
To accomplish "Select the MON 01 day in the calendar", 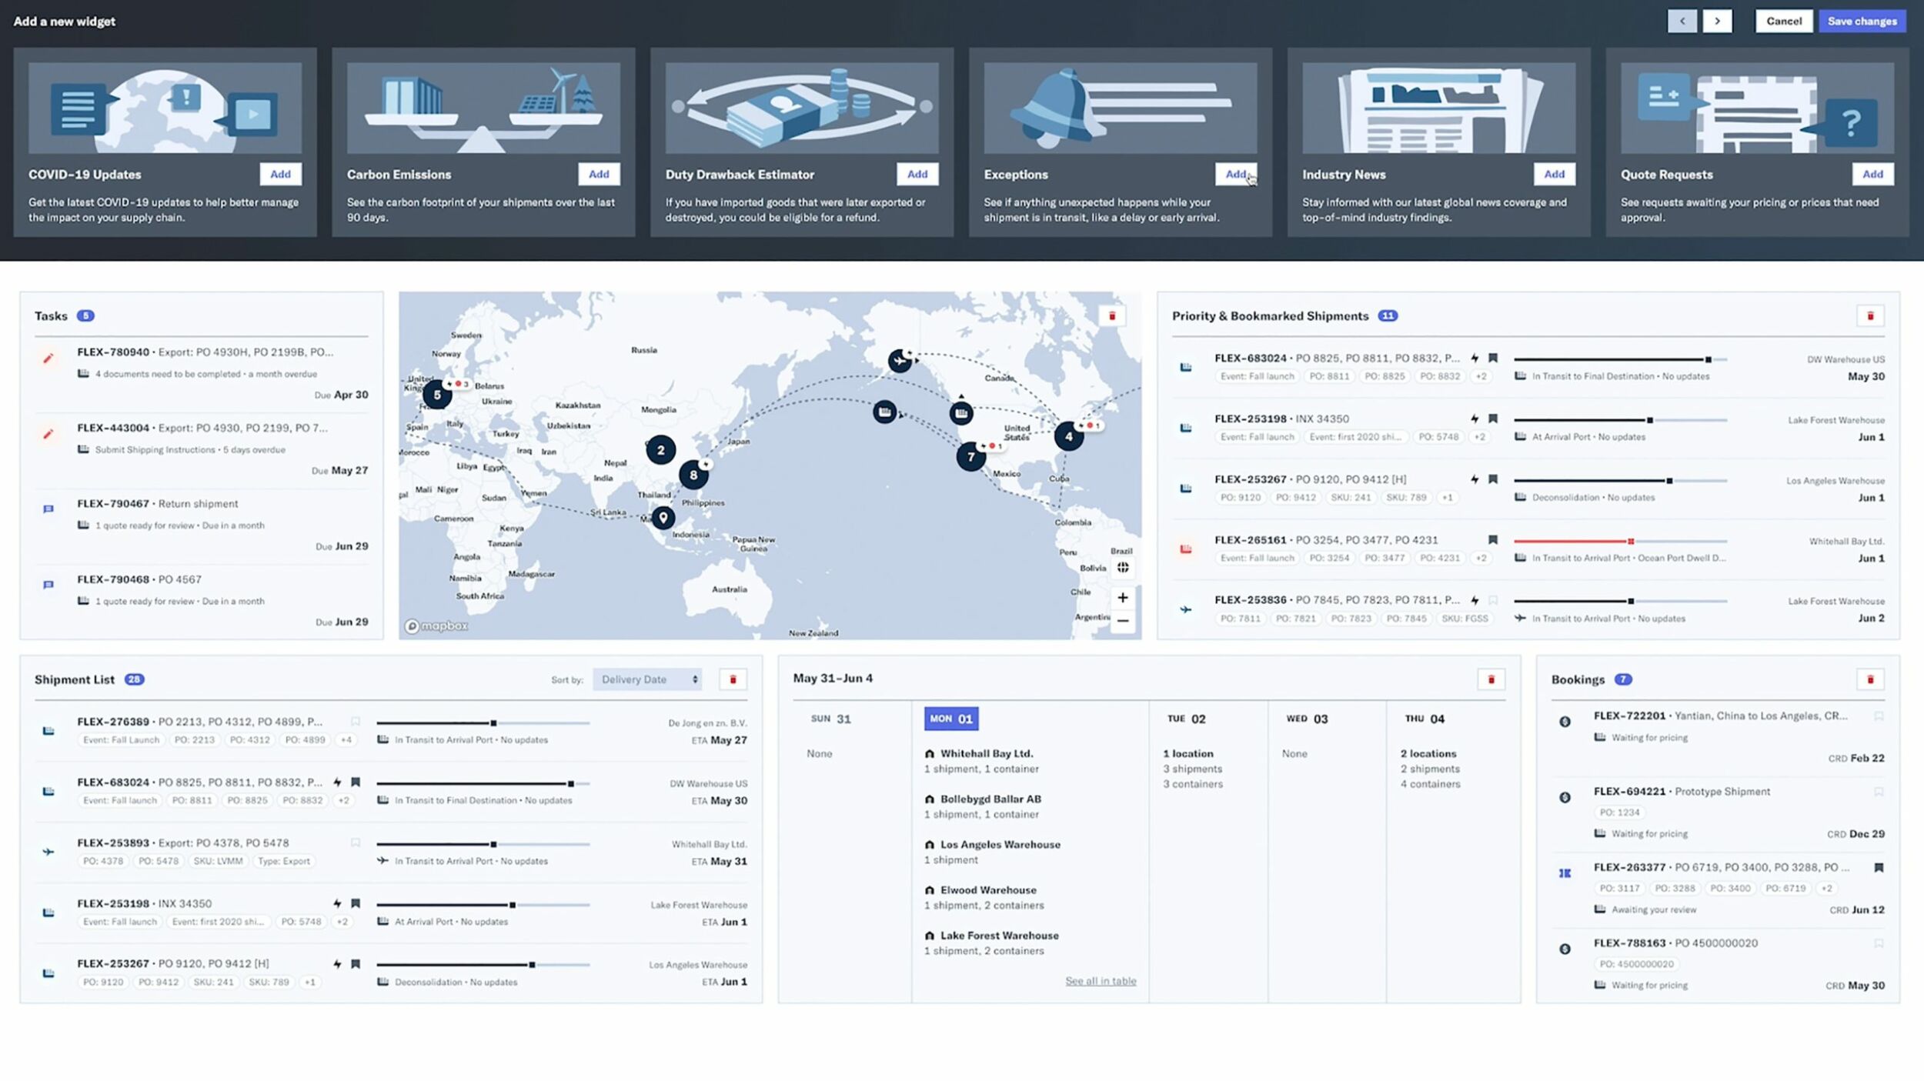I will pyautogui.click(x=951, y=719).
